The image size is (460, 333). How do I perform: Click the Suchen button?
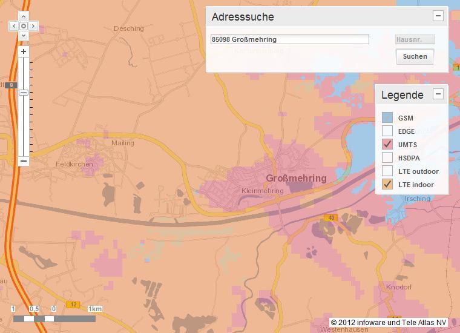tap(415, 56)
